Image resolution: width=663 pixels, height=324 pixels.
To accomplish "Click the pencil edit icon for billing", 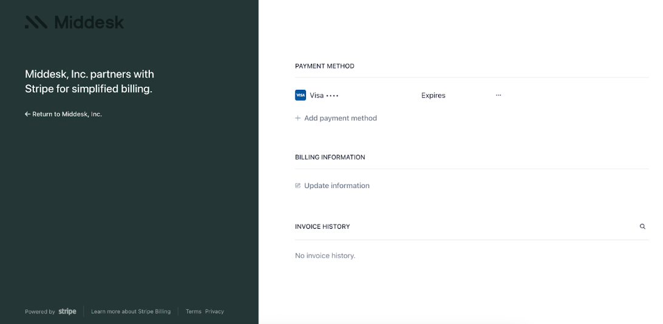I will (298, 186).
